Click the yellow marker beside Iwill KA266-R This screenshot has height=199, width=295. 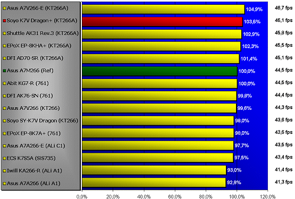pyautogui.click(x=4, y=171)
